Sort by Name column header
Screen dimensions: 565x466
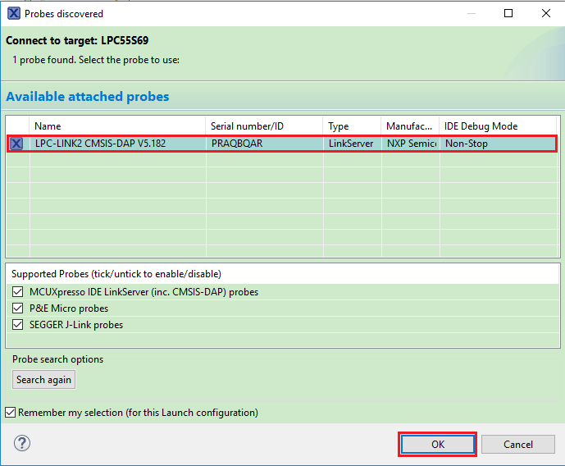tap(117, 126)
